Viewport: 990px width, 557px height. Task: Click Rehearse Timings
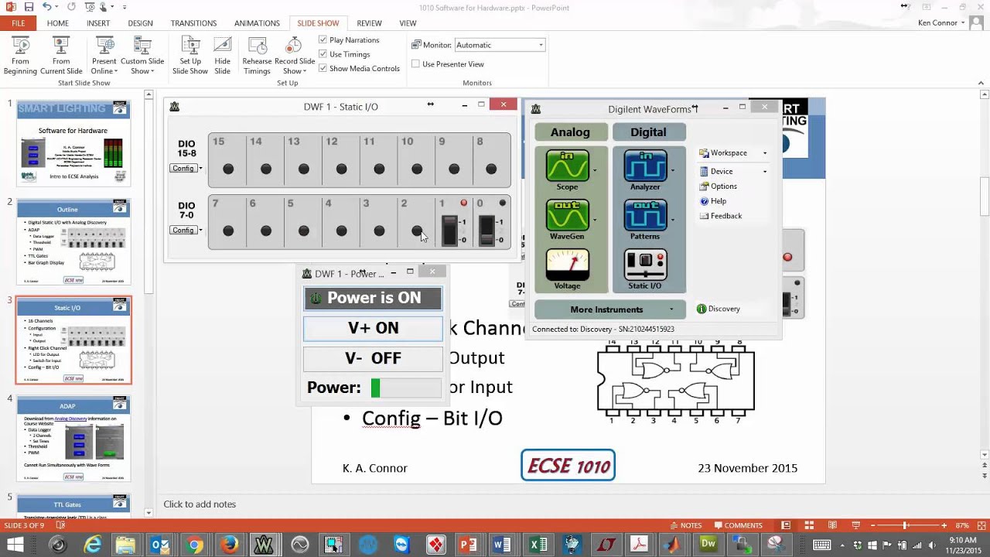click(257, 56)
